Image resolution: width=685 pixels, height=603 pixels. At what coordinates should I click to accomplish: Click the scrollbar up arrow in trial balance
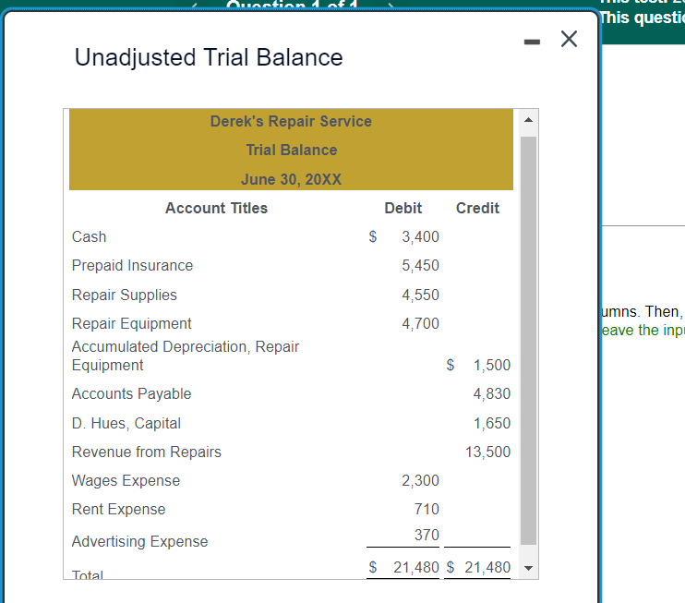coord(528,120)
